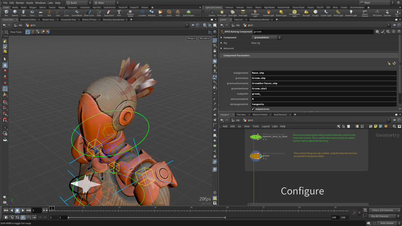Image resolution: width=402 pixels, height=226 pixels.
Task: Expand the Rig section
Action: click(222, 43)
